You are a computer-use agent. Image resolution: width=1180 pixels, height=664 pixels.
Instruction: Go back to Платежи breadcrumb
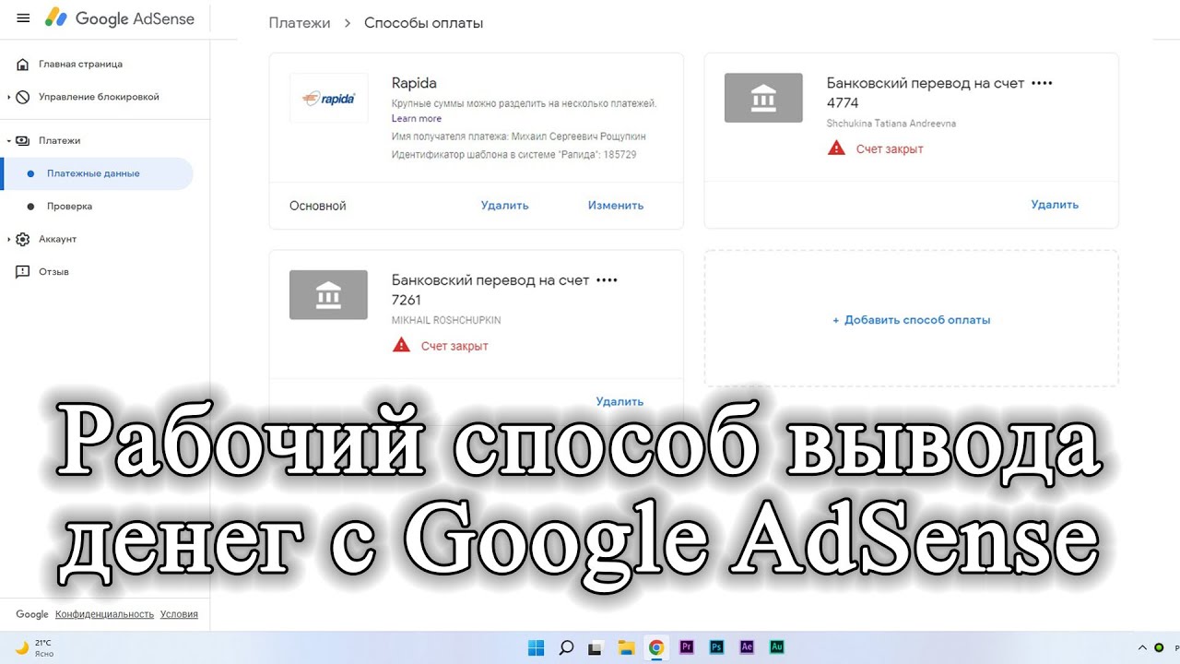coord(300,23)
